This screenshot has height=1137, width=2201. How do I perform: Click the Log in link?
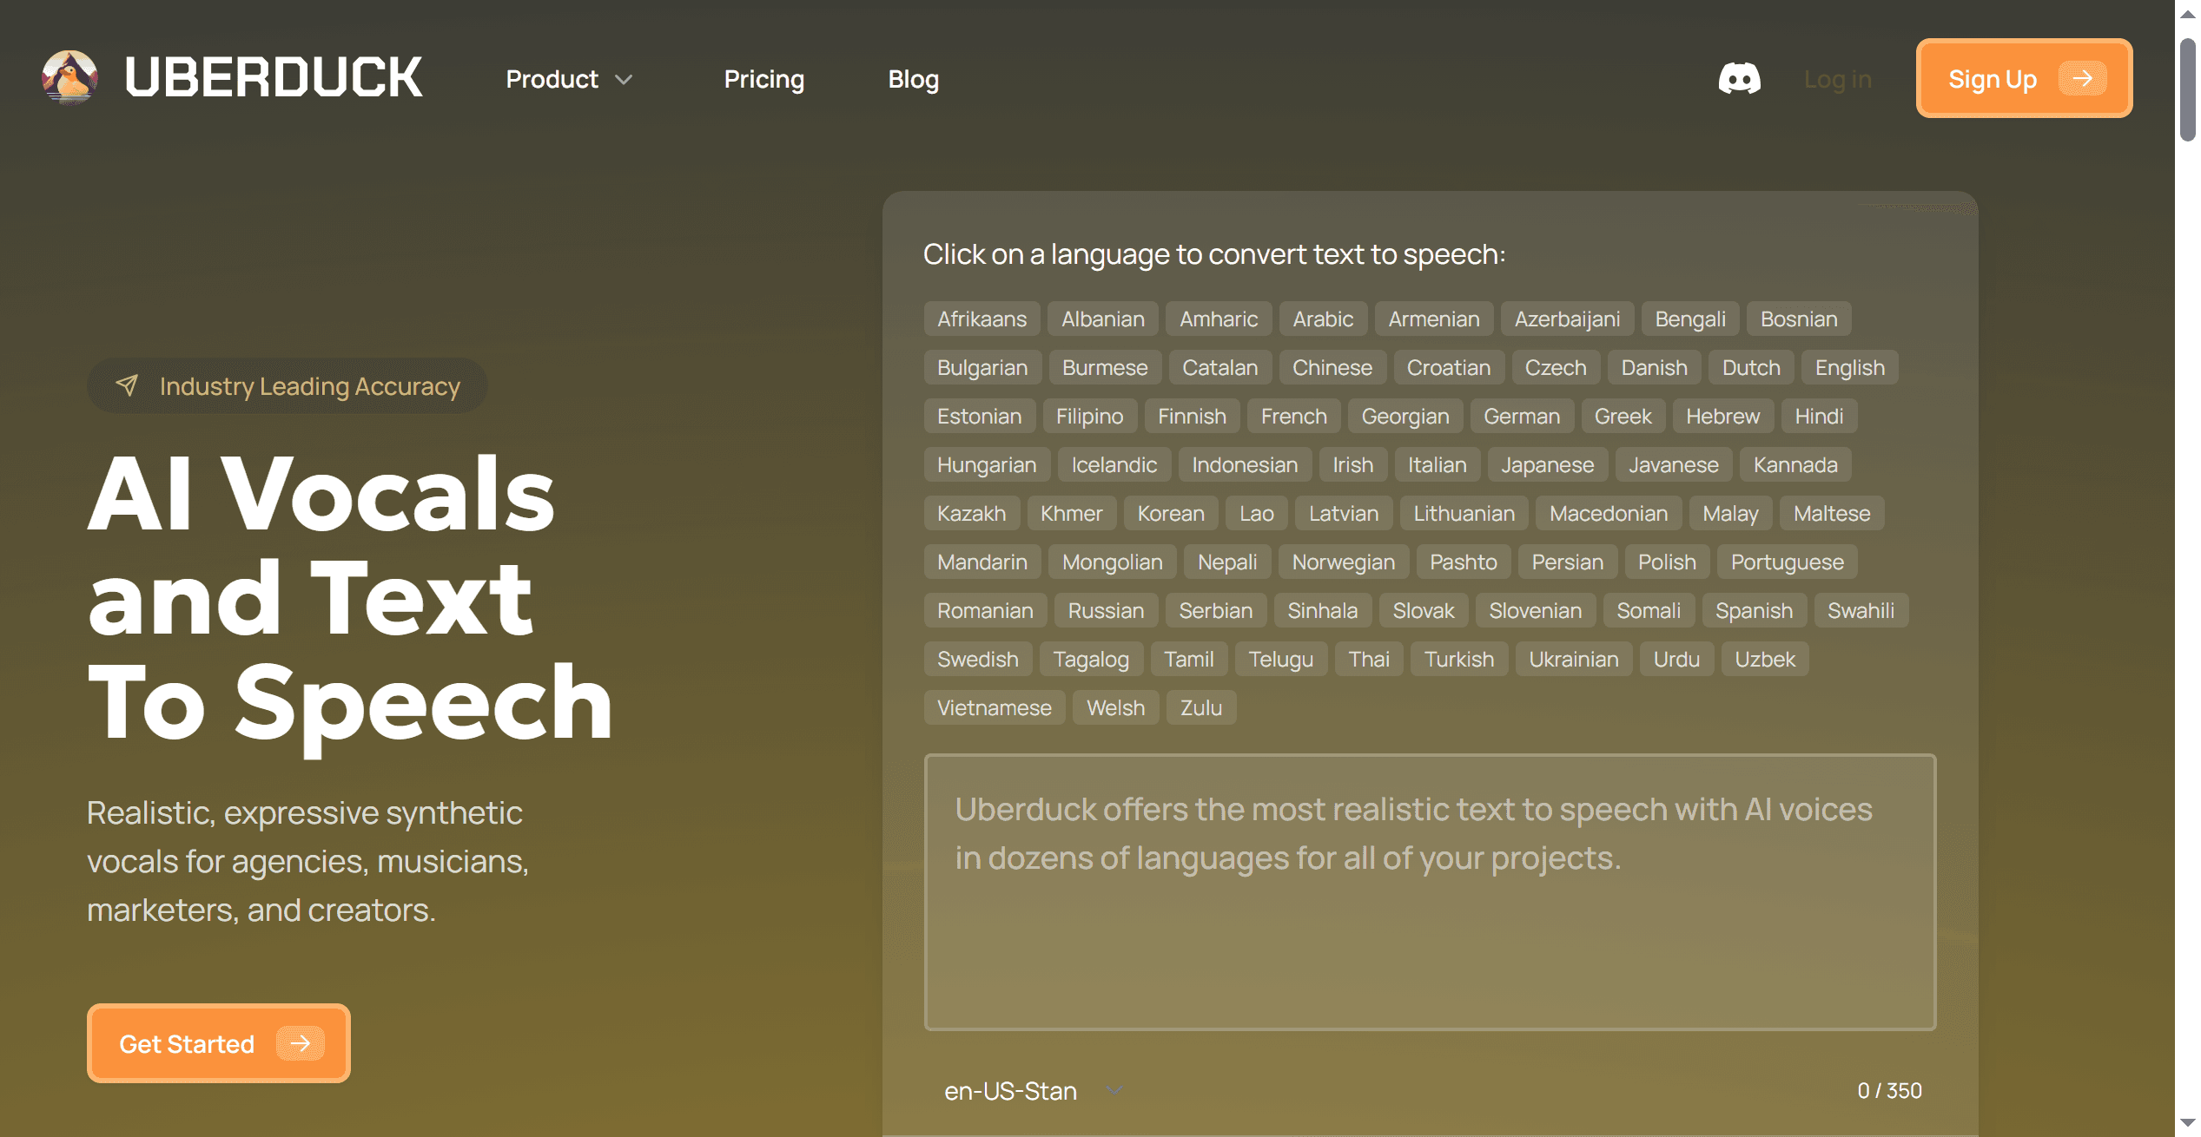click(x=1837, y=79)
